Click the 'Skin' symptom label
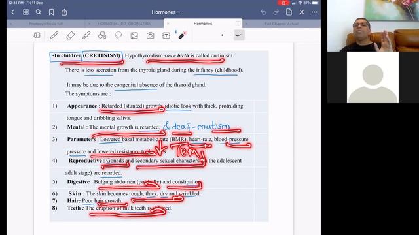Viewport: 419px width, 235px height. point(75,193)
